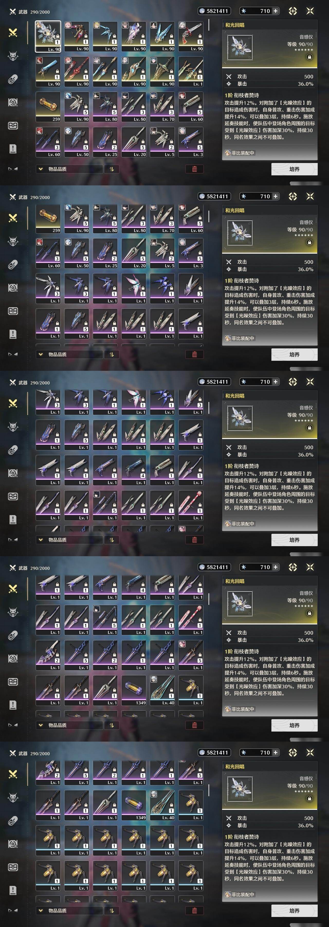Open the 物品品质 filter chevron in the second view
Image resolution: width=329 pixels, height=927 pixels.
pyautogui.click(x=41, y=355)
